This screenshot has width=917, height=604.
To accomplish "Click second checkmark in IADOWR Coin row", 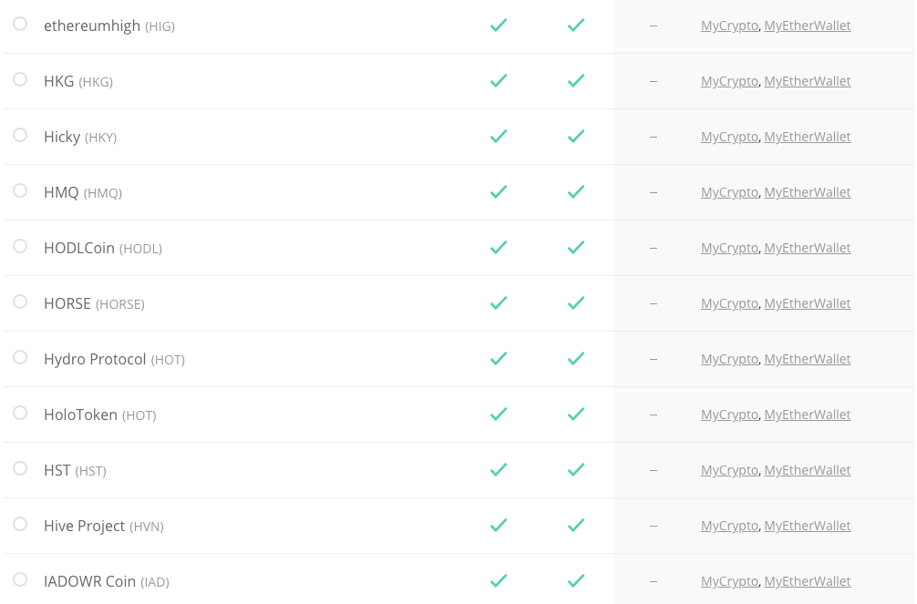I will pyautogui.click(x=576, y=580).
